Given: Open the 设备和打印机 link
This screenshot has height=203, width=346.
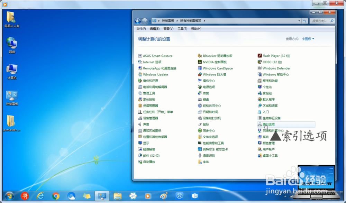Looking at the screenshot, I should click(x=212, y=118).
